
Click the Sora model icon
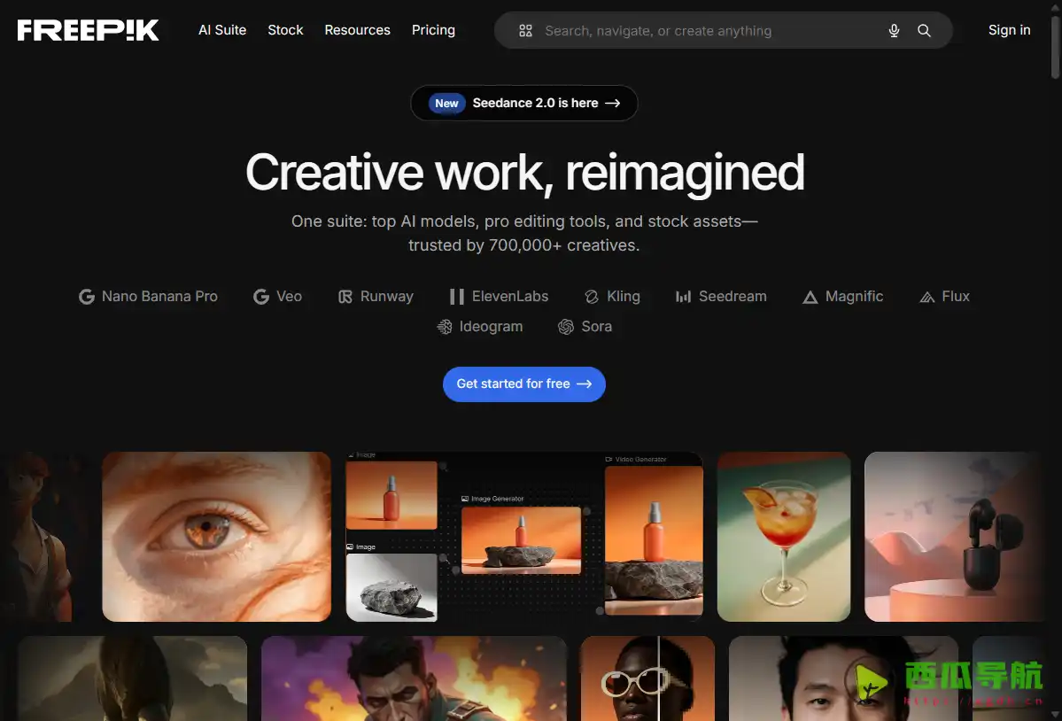(566, 327)
